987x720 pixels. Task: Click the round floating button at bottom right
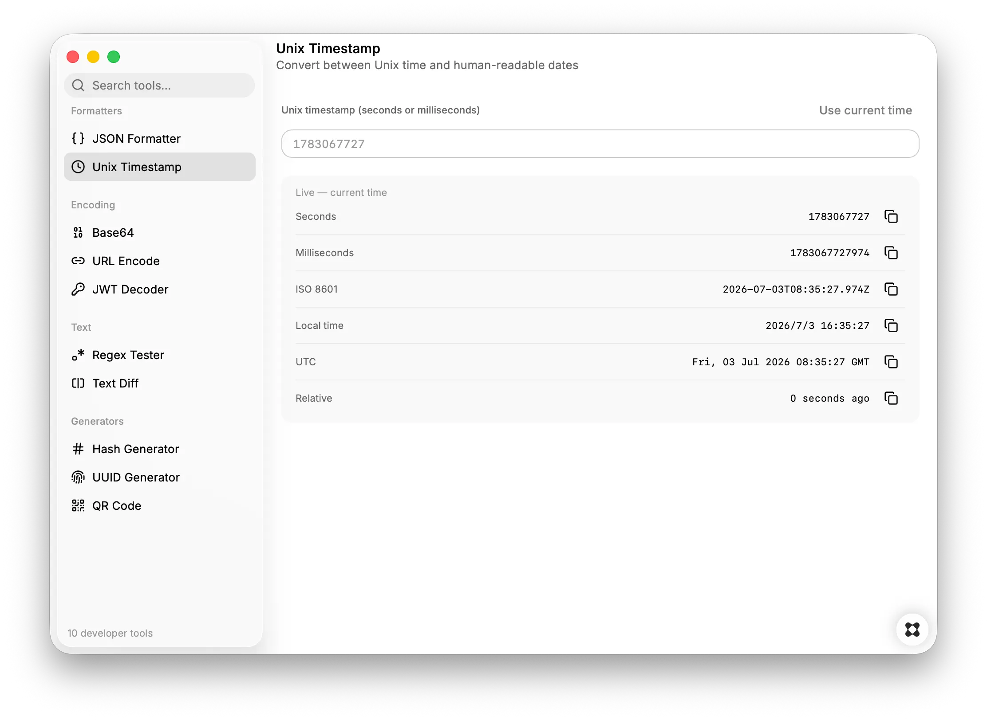click(x=912, y=629)
